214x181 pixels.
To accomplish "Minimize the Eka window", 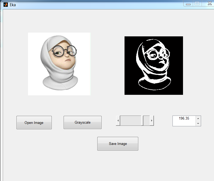I will [188, 4].
